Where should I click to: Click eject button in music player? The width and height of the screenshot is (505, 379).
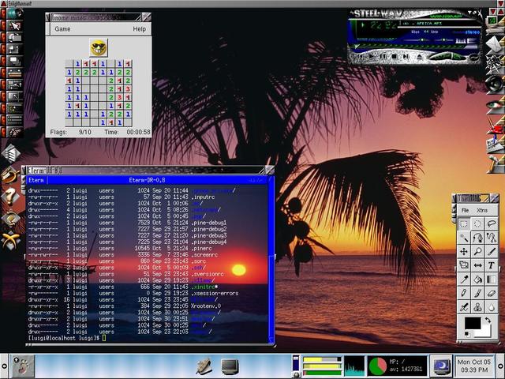tap(419, 57)
